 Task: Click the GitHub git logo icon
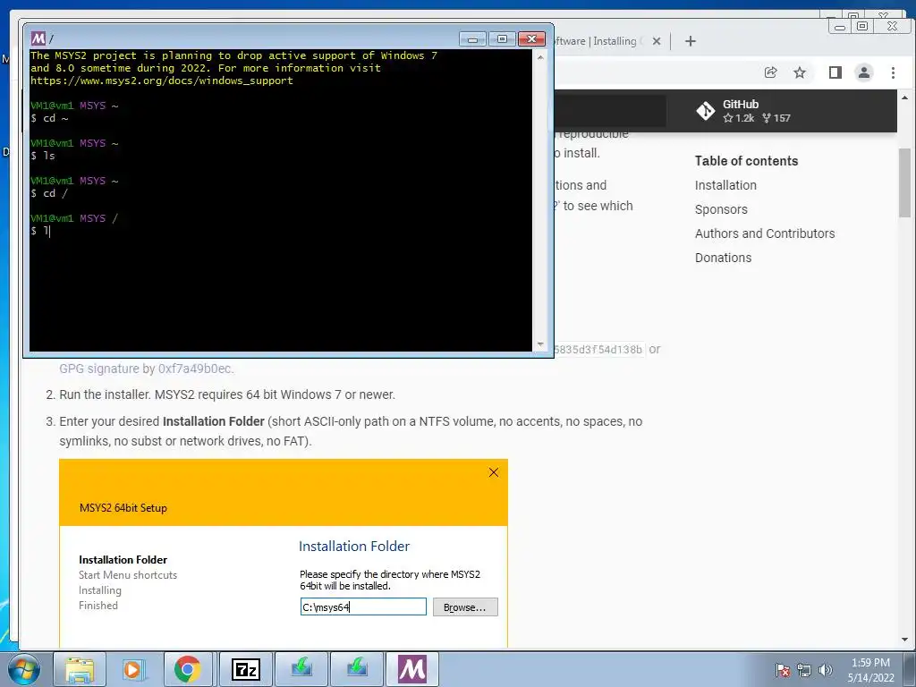705,111
